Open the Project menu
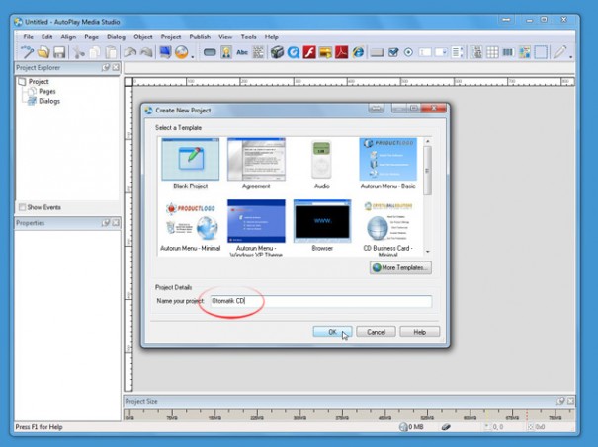The image size is (598, 447). pos(170,37)
